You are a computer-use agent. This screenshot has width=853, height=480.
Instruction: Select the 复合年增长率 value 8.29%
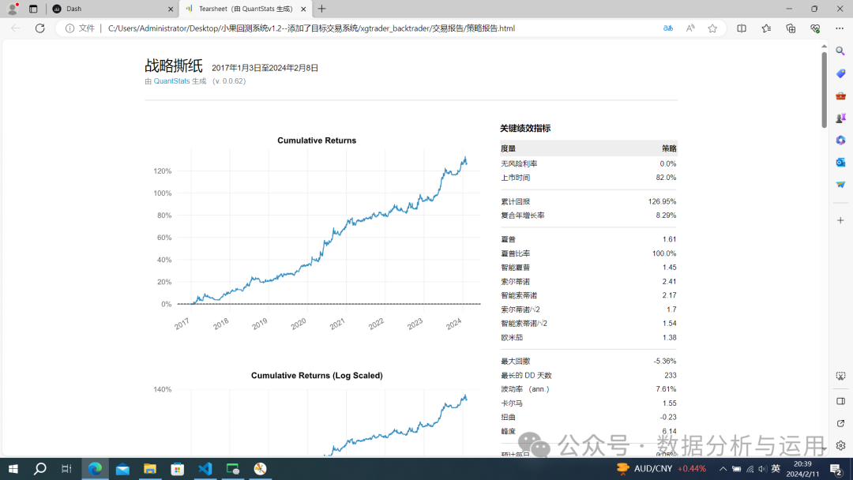(666, 216)
